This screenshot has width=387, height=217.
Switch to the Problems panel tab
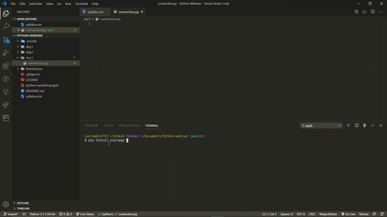pyautogui.click(x=91, y=126)
